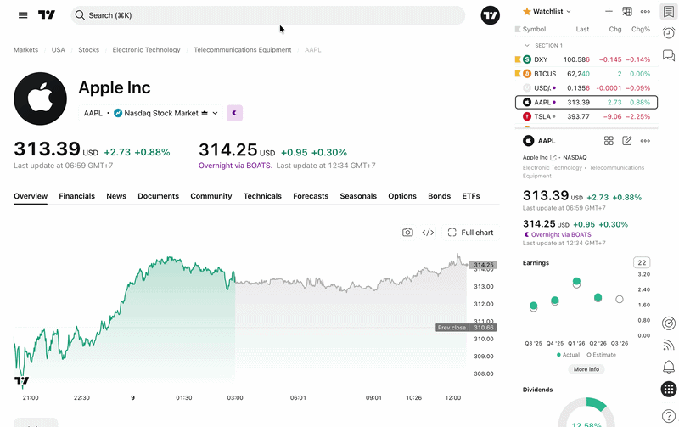Open the calendar target icon in sidebar

pyautogui.click(x=669, y=323)
